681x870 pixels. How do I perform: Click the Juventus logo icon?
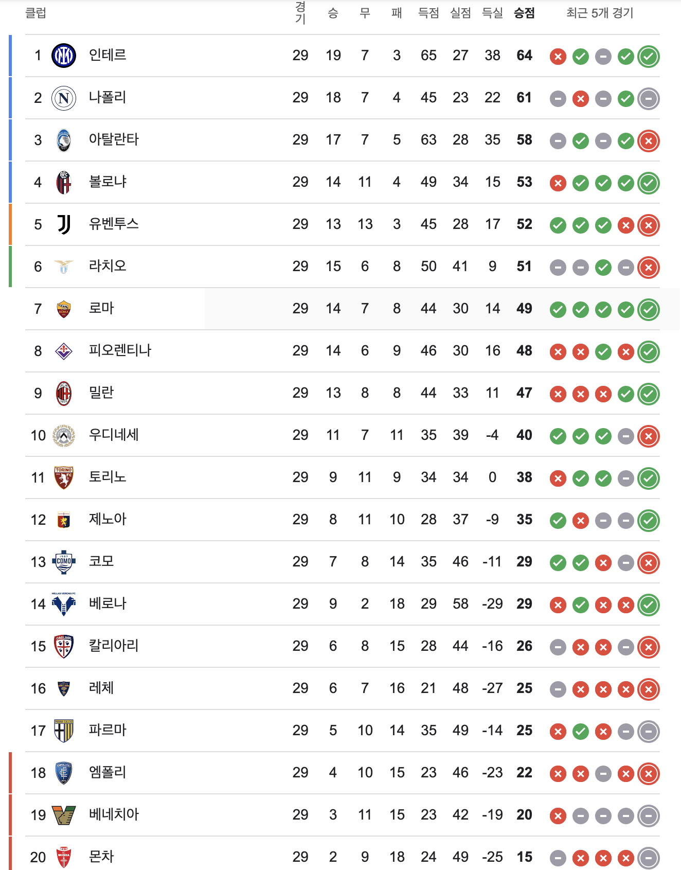(x=64, y=224)
